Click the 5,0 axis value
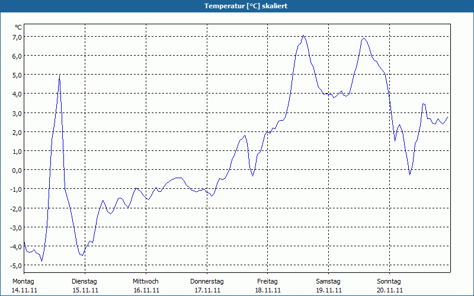 click(x=17, y=75)
